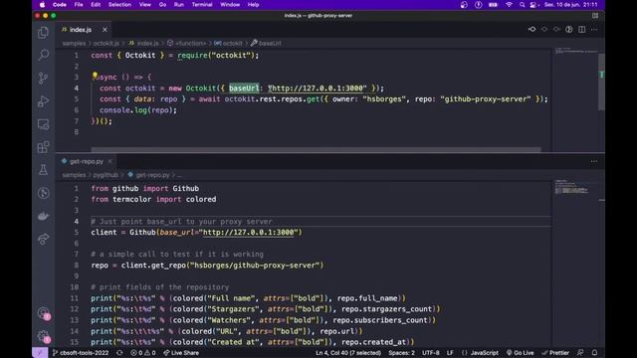Click the horizontal scrollbar of the index.js editor
Viewport: 637px width, 358px height.
316,149
